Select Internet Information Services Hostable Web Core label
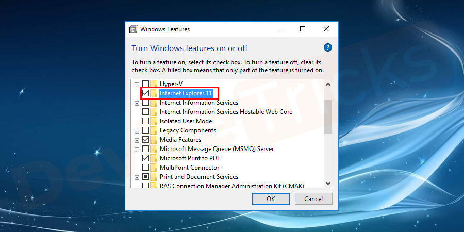Screen dimensions: 464x232 coord(226,112)
